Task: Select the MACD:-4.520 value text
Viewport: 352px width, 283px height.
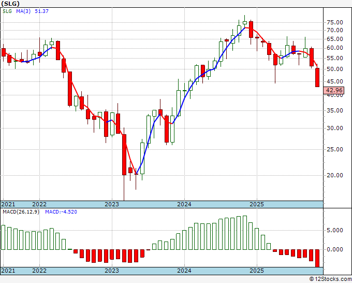Action: tap(61, 212)
